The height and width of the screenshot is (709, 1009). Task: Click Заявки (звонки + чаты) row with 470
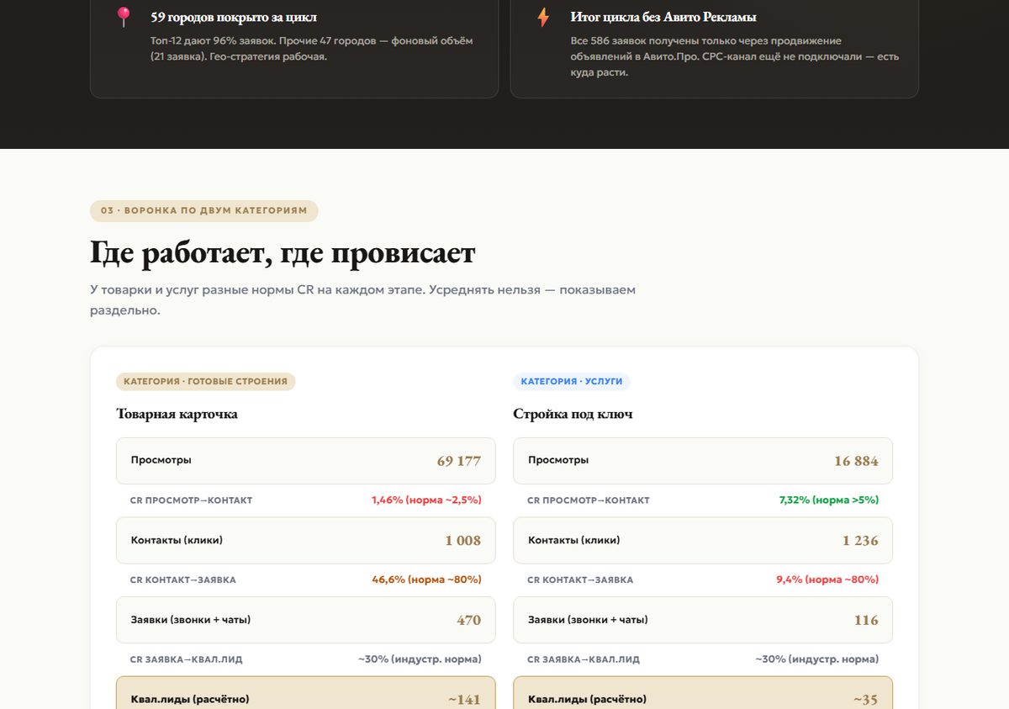[x=305, y=620]
